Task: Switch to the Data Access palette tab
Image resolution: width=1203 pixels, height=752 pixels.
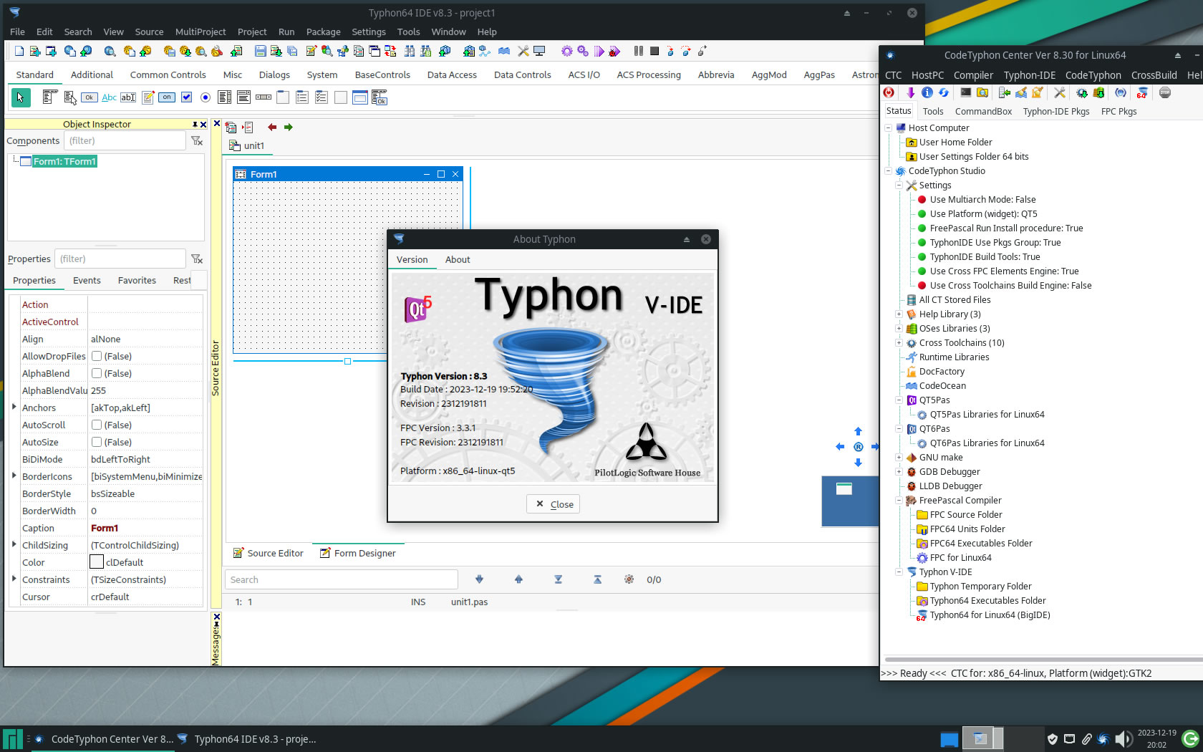Action: (452, 74)
